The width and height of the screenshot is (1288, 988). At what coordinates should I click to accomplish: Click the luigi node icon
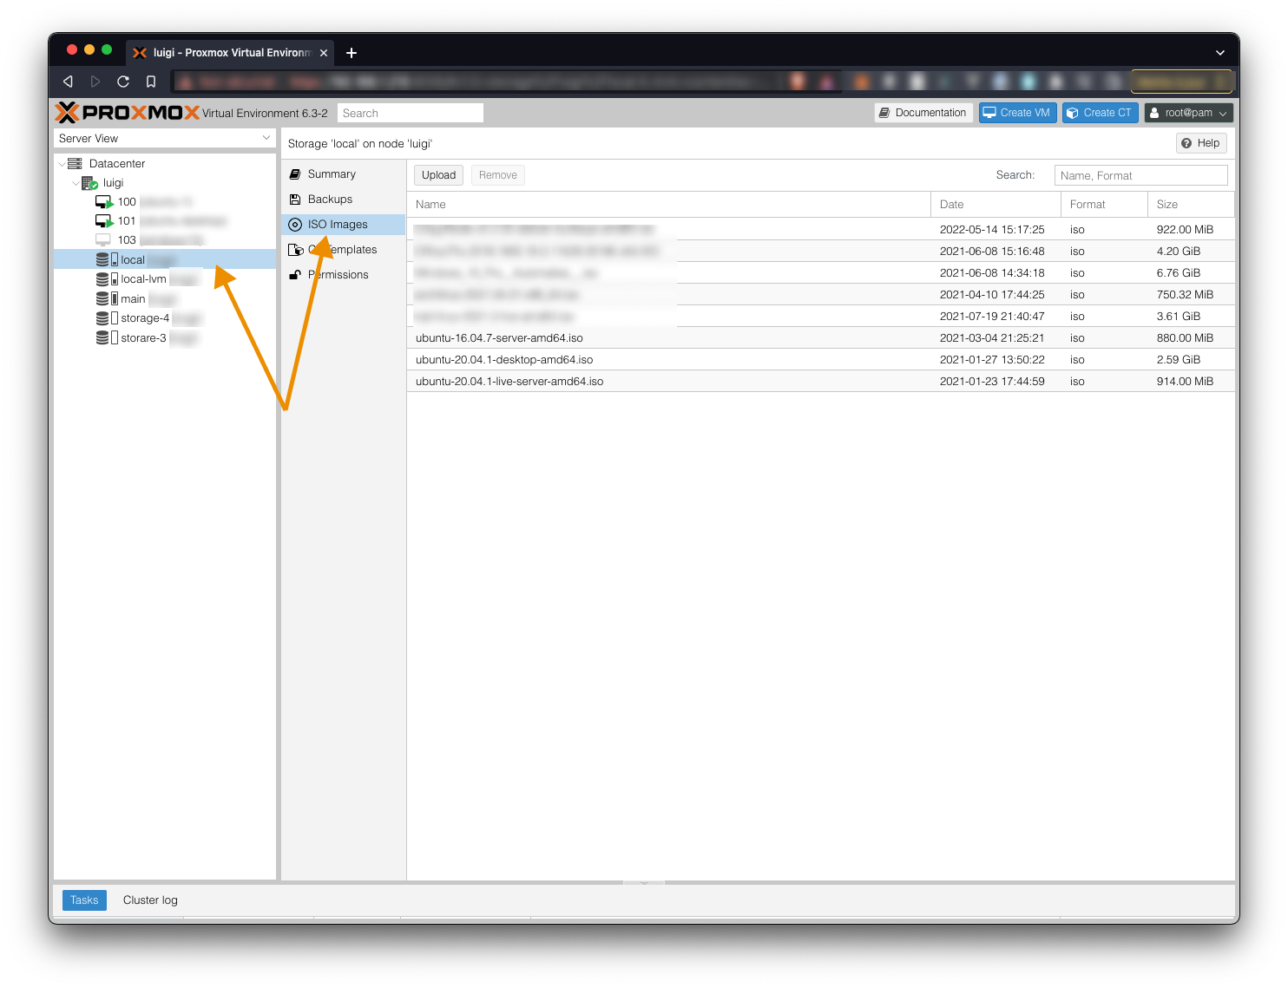coord(90,183)
